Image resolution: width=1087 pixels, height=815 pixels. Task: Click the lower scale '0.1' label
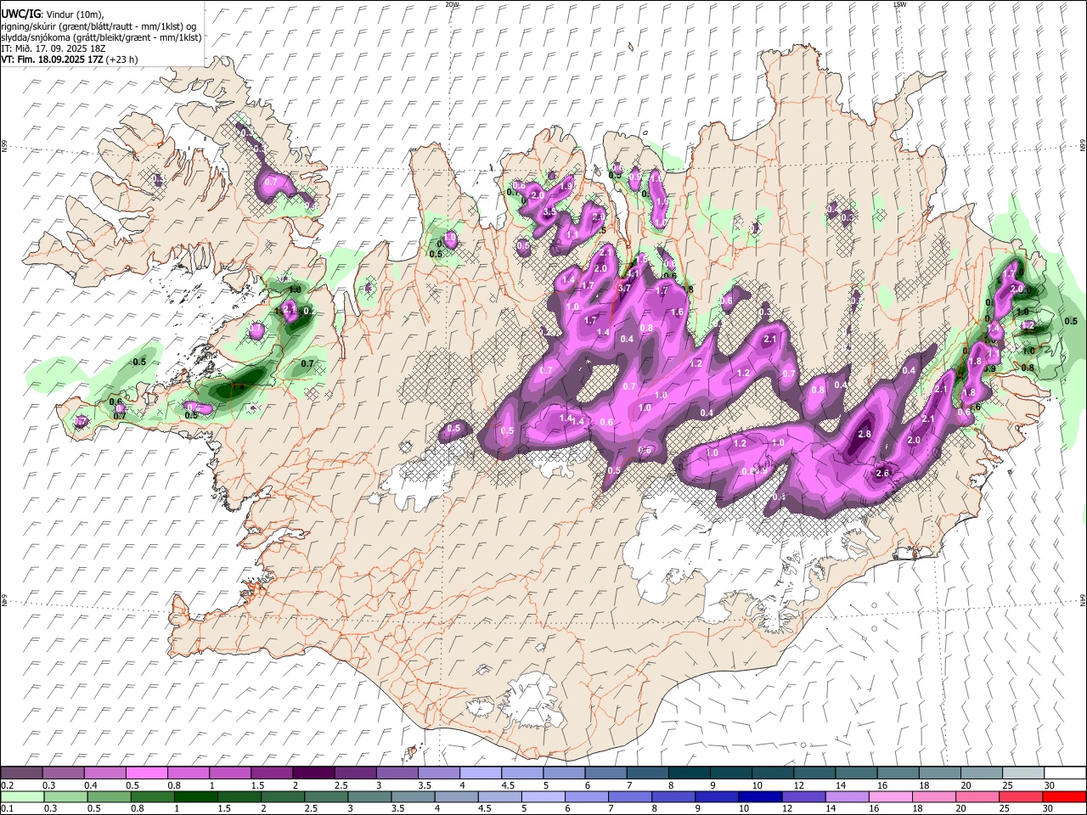click(x=7, y=808)
